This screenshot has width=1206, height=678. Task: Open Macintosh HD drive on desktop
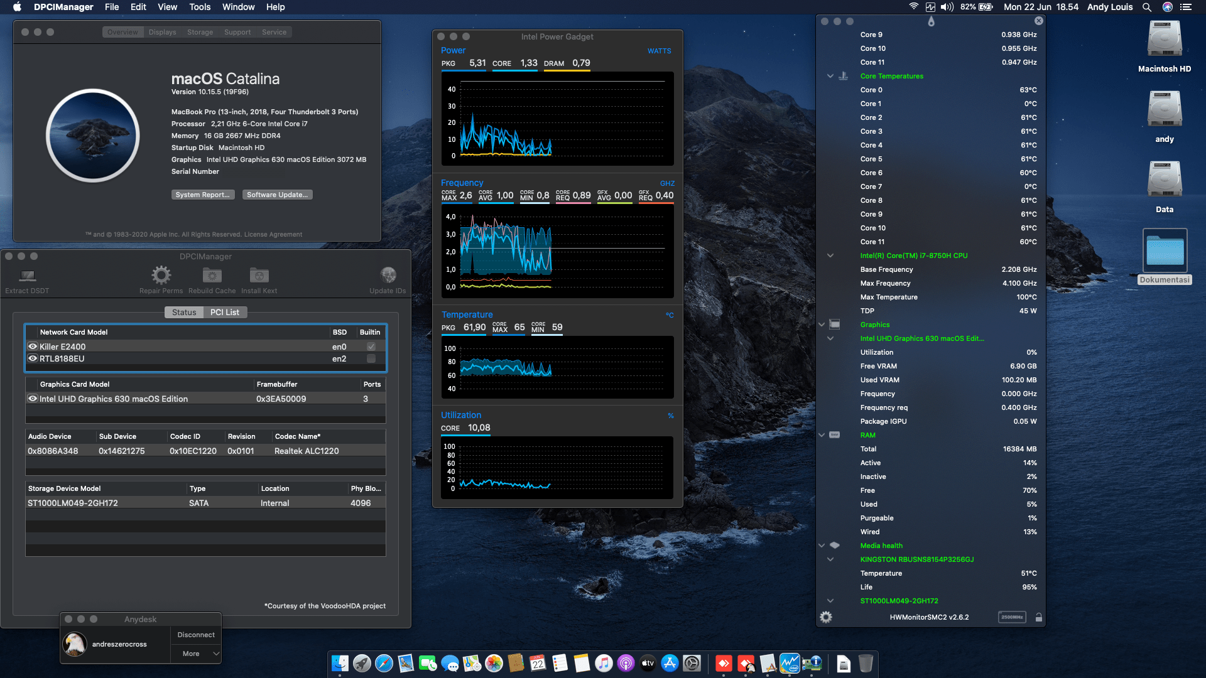[x=1165, y=40]
